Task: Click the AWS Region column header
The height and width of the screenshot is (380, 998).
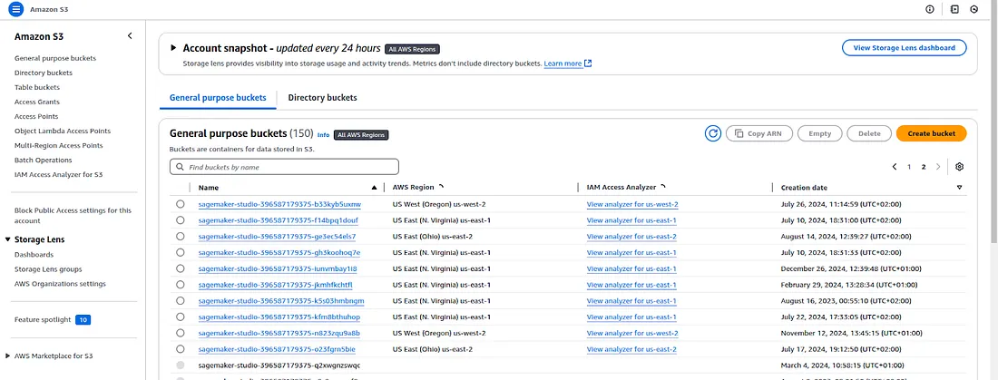Action: (413, 188)
